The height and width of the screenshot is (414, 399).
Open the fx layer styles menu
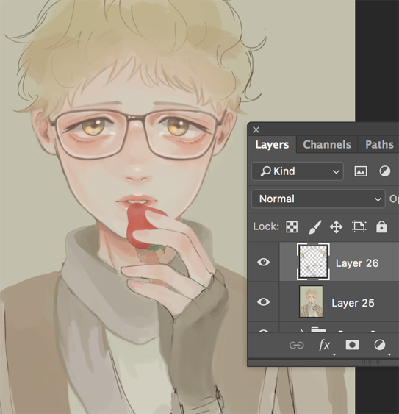pos(325,346)
